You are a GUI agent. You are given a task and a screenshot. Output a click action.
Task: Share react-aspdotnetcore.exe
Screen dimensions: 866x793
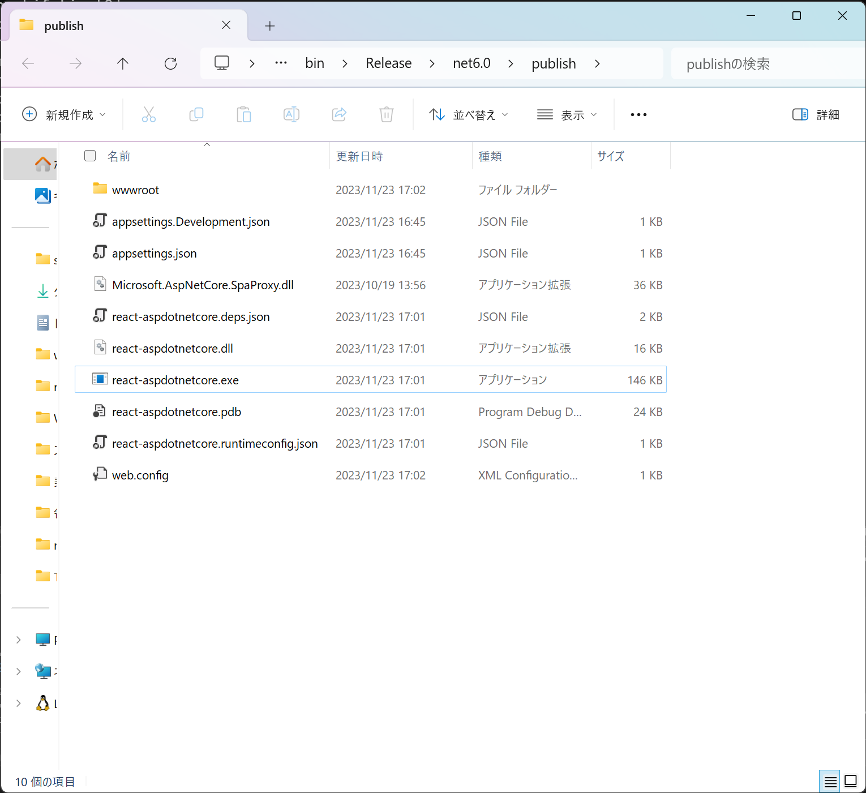pyautogui.click(x=338, y=114)
